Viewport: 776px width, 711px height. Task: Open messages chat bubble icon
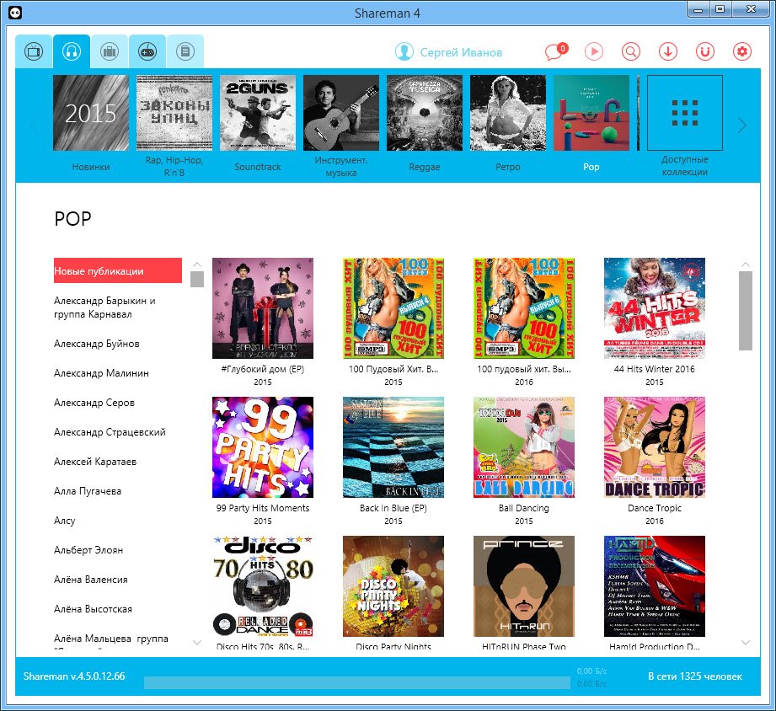click(556, 51)
